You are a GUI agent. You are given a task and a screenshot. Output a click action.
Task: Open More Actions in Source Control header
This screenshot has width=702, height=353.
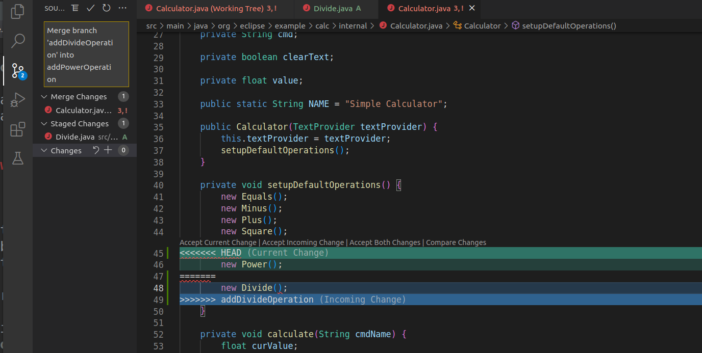pos(121,8)
